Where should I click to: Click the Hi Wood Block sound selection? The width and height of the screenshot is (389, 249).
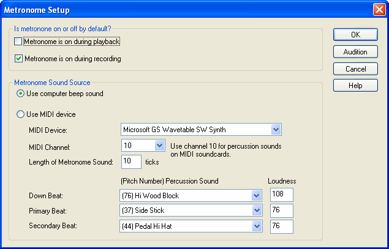[185, 195]
